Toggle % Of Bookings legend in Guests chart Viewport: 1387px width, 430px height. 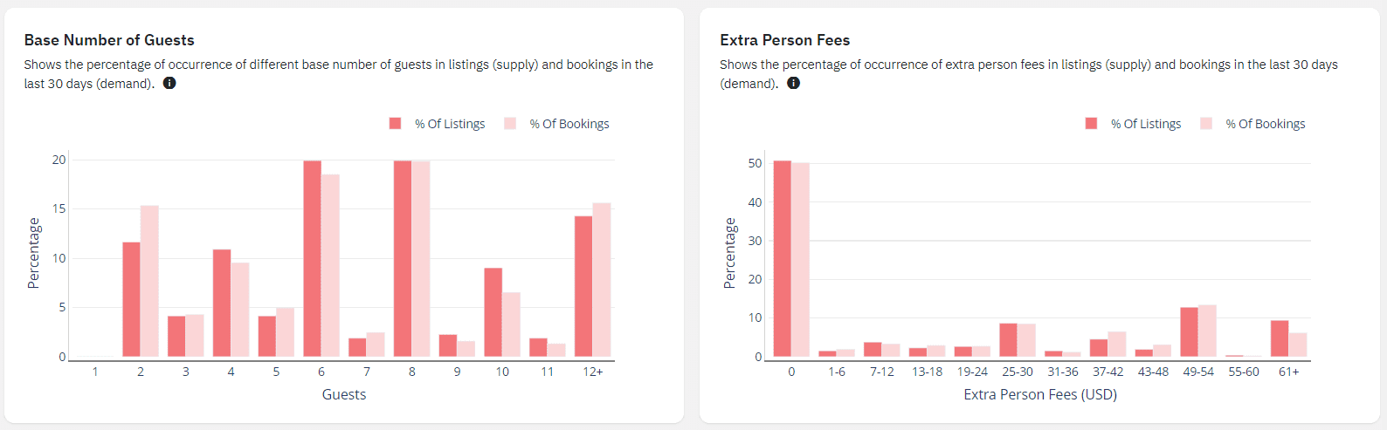click(557, 124)
